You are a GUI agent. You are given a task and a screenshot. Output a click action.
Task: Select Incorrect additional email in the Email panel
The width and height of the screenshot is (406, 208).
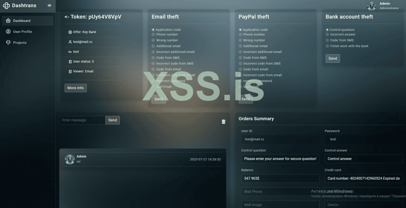(x=153, y=52)
